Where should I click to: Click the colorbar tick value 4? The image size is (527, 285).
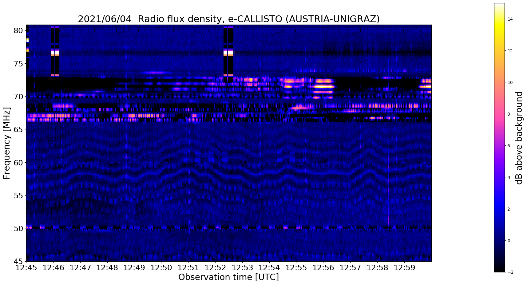click(x=509, y=177)
